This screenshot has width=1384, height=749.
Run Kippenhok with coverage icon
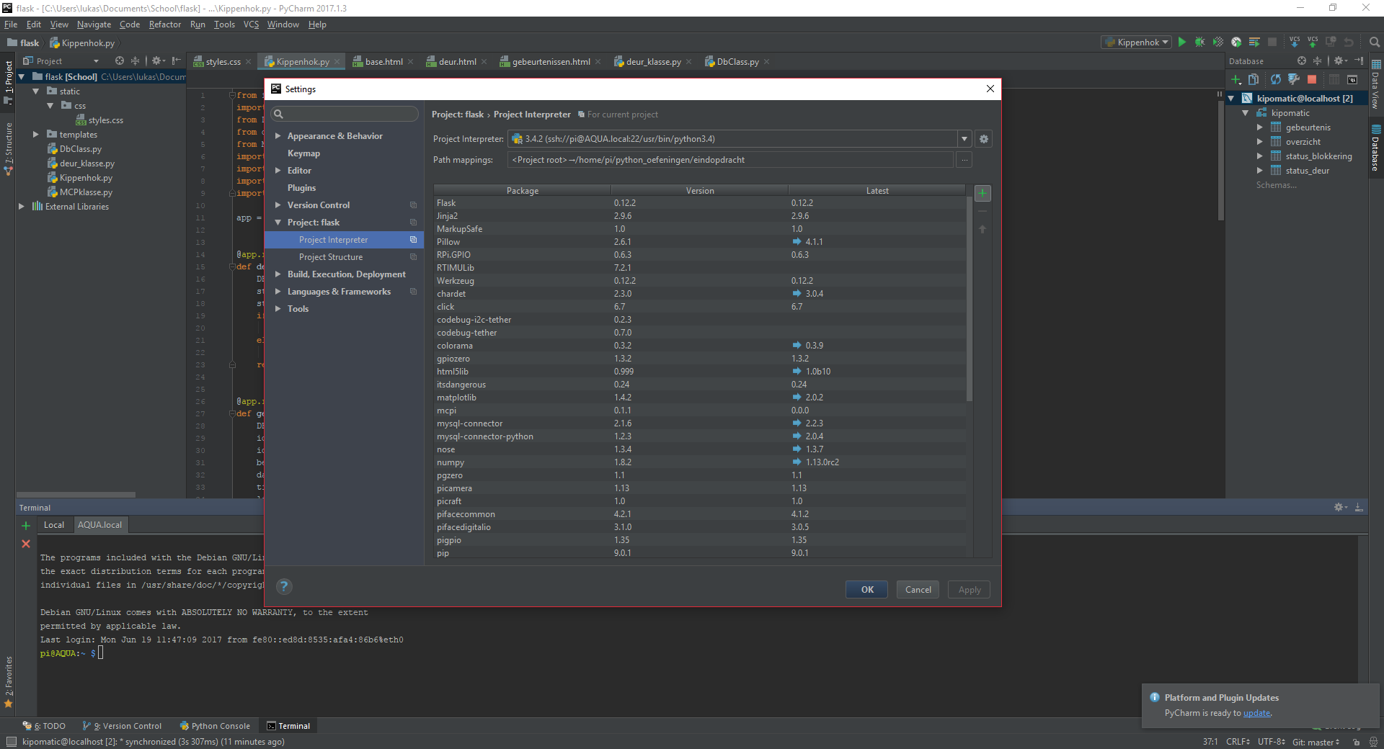(1218, 42)
